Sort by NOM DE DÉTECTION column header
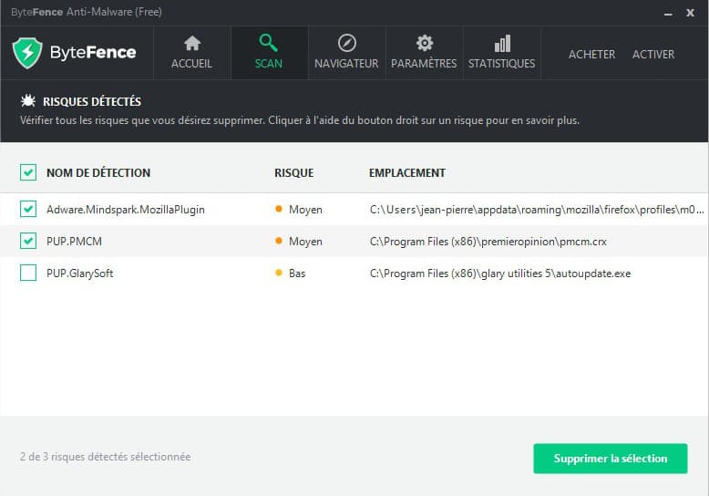This screenshot has width=709, height=496. coord(98,173)
